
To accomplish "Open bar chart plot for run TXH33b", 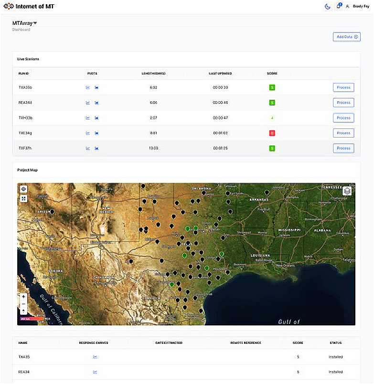I will [97, 118].
